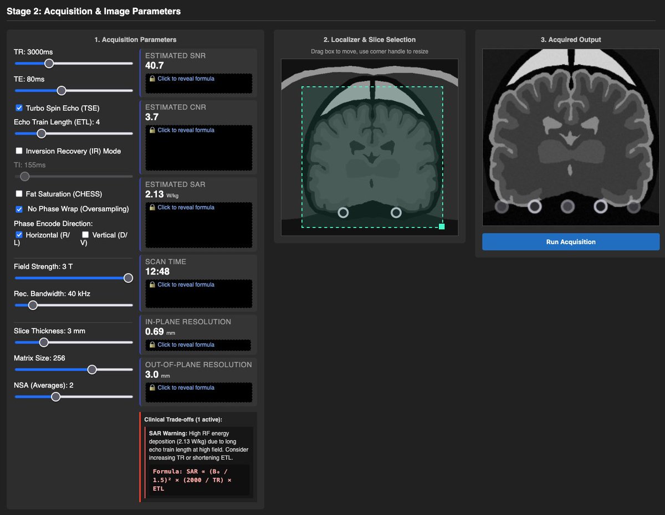The image size is (665, 515).
Task: Reveal the In-Plane Resolution formula
Action: tap(199, 345)
